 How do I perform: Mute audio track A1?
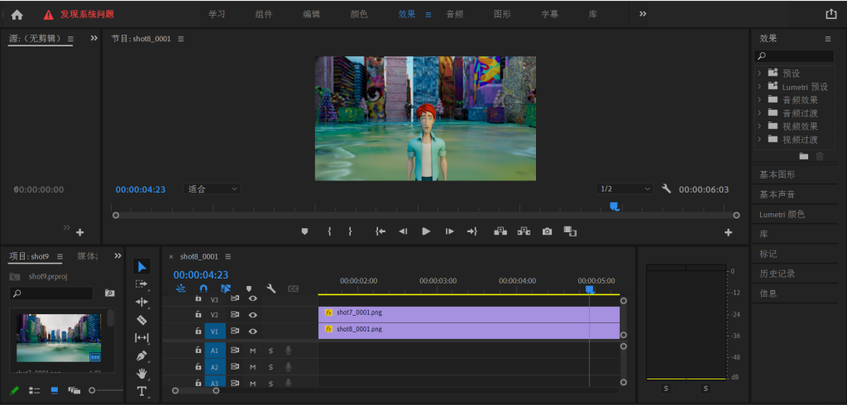coord(252,351)
